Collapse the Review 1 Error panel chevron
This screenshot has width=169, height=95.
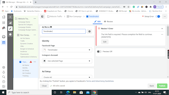162,29
